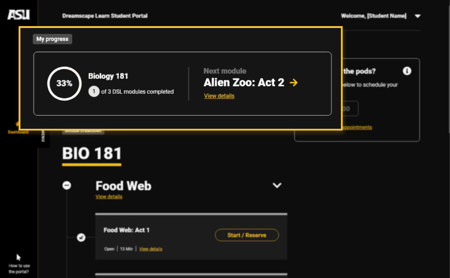Open View details under Alien Zoo: Act 2
This screenshot has width=450, height=278.
coord(219,96)
